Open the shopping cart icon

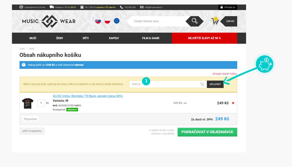click(215, 21)
